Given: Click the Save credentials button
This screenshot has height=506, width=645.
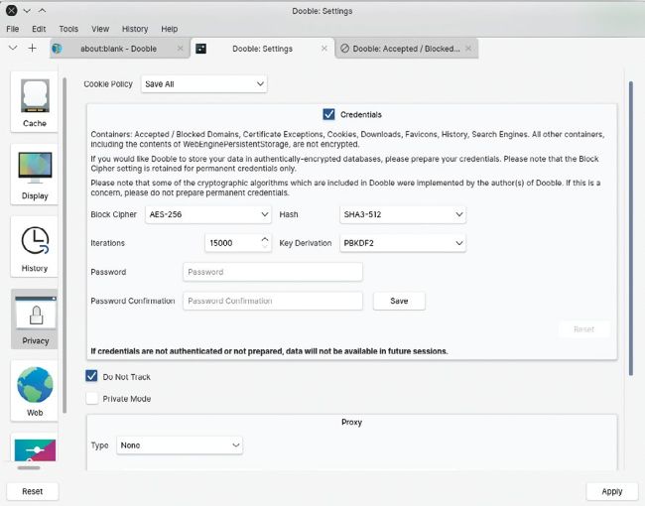Looking at the screenshot, I should [399, 301].
